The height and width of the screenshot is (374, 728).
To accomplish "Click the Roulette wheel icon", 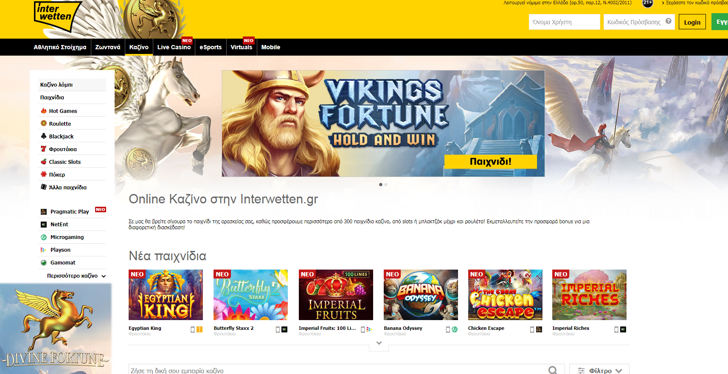I will pos(43,124).
